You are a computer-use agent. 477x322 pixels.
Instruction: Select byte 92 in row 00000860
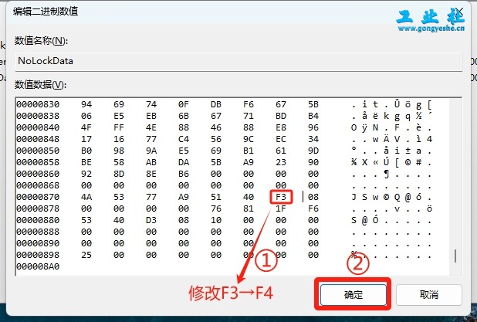coord(86,174)
